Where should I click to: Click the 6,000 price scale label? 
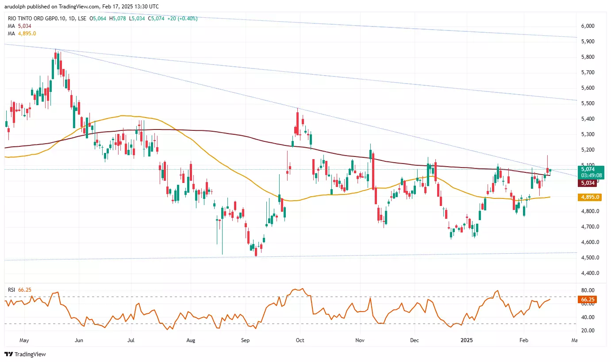[588, 26]
